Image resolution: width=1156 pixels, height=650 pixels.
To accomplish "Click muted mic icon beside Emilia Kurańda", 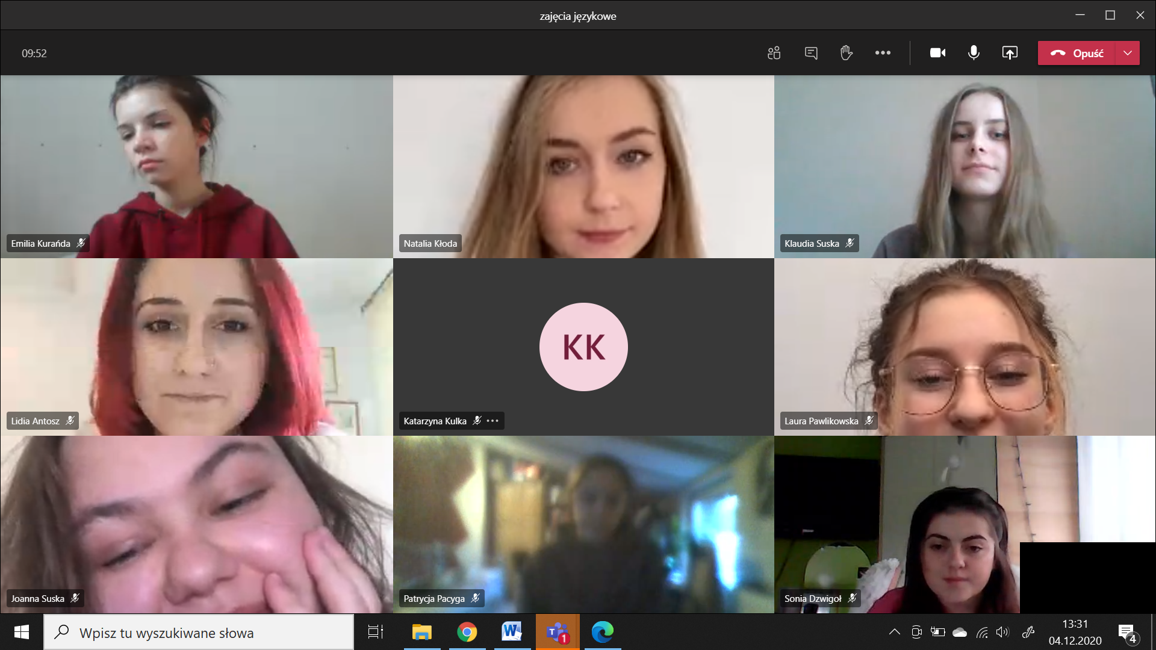I will tap(81, 243).
